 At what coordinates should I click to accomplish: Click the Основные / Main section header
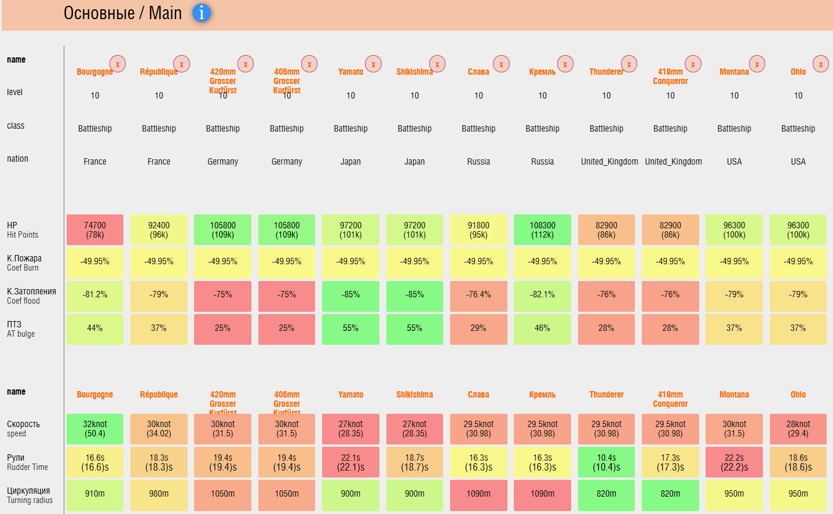pos(123,13)
